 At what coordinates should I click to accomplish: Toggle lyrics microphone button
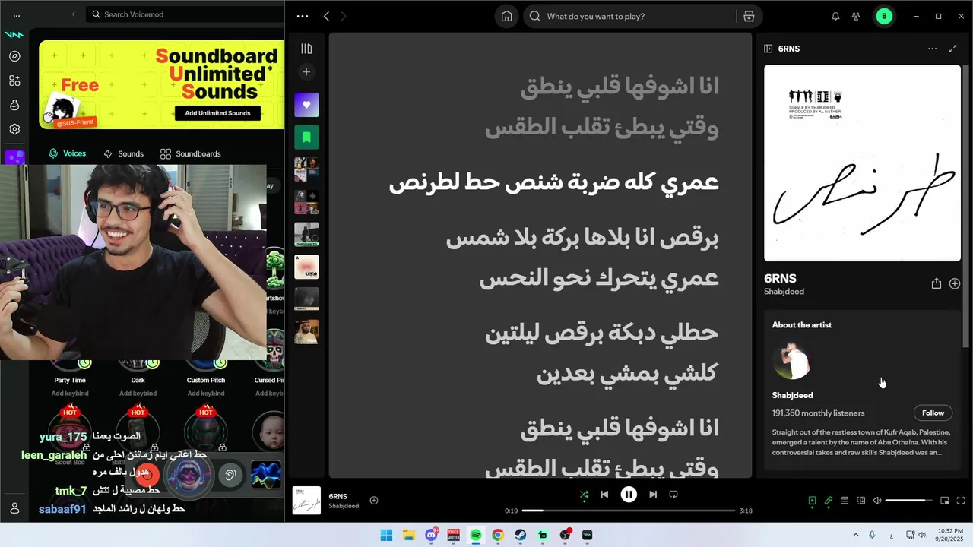(x=829, y=501)
